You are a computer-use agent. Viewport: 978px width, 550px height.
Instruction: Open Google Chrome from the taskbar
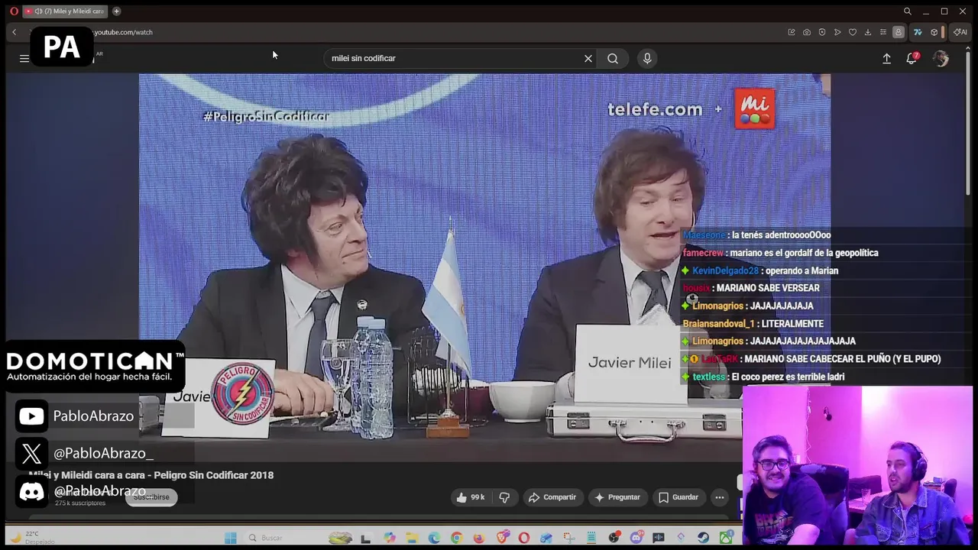[x=457, y=538]
